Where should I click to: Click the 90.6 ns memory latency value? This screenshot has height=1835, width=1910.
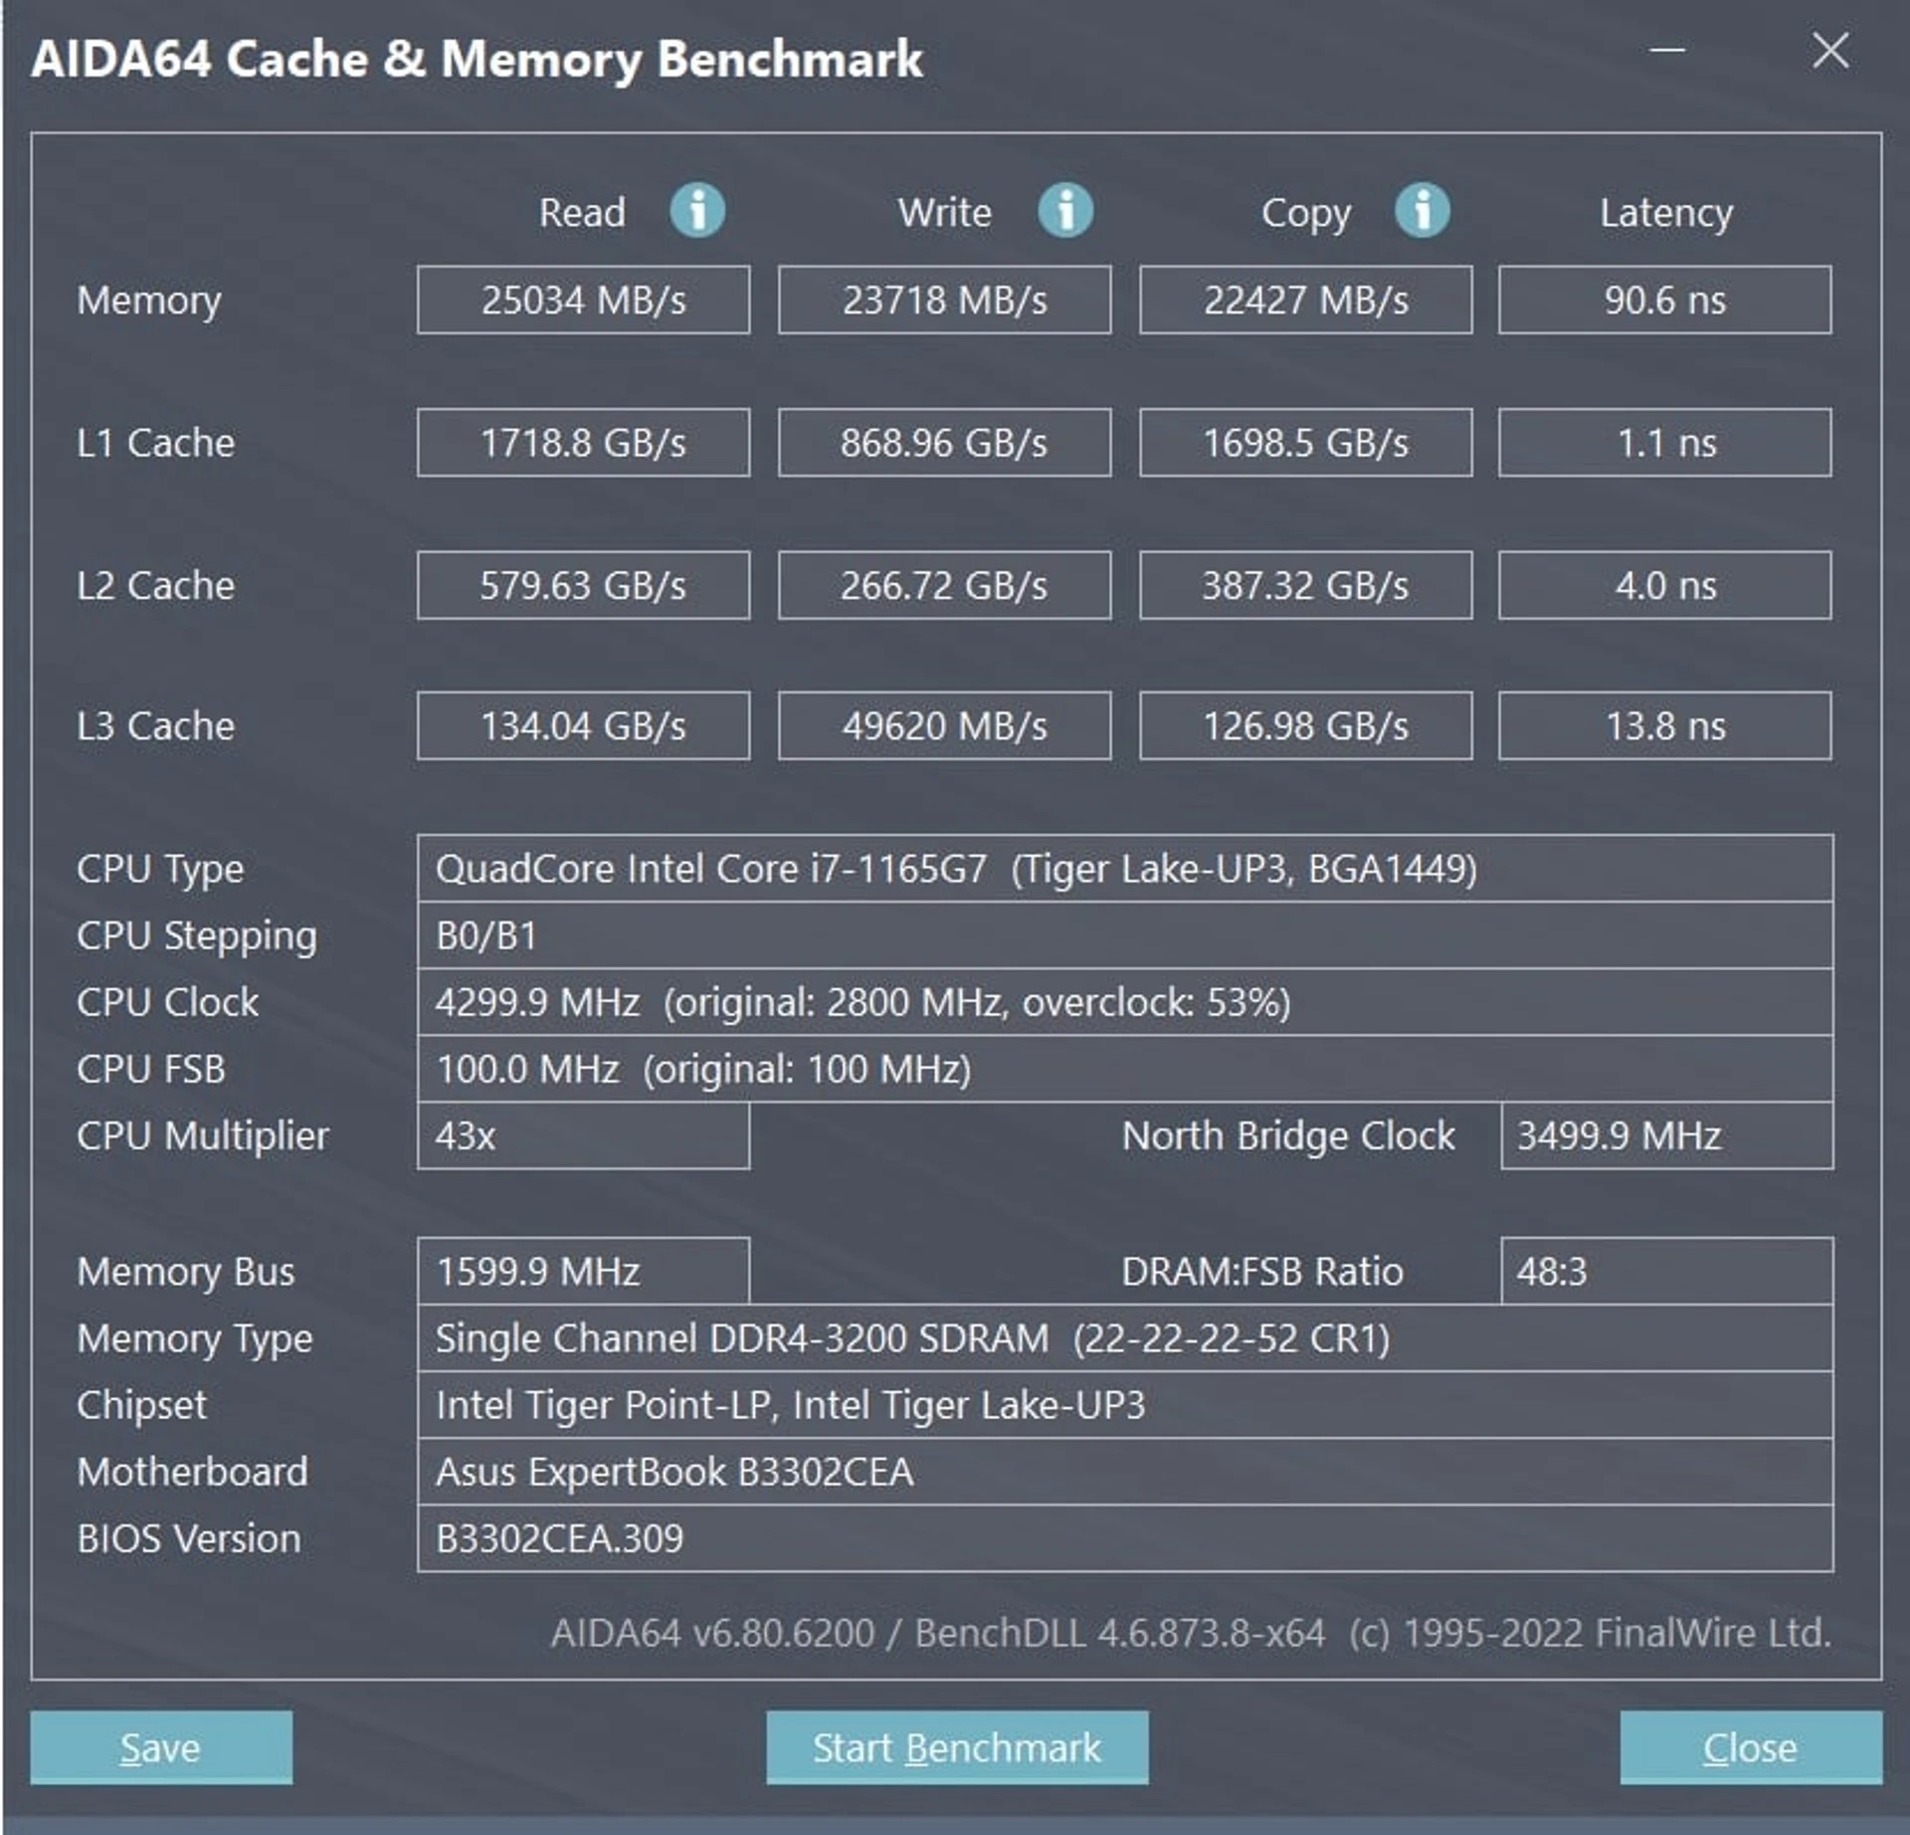point(1665,300)
